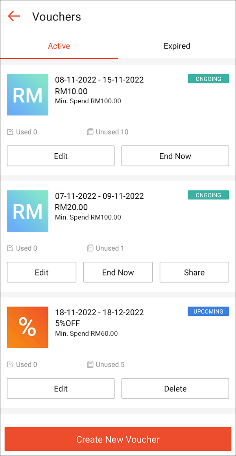Click the Used checkmark icon on RM10 voucher

coord(10,132)
